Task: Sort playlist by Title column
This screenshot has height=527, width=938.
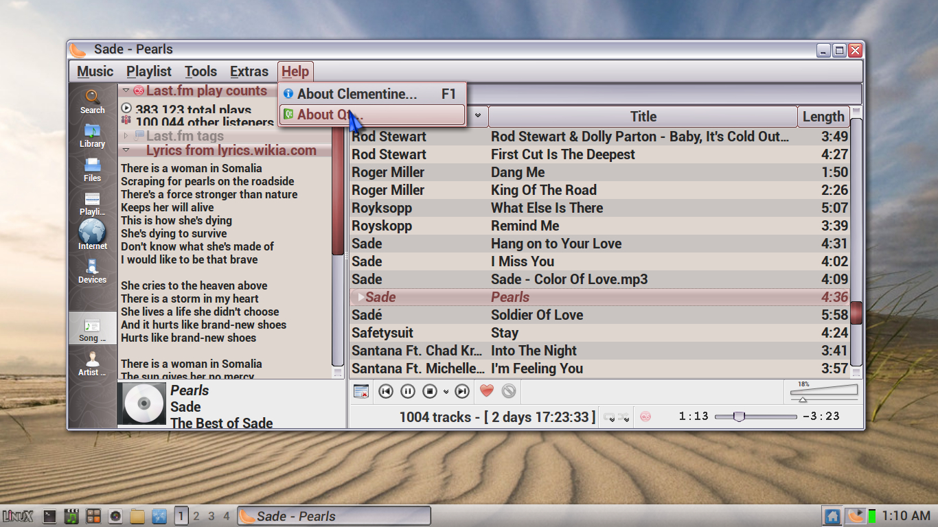Action: [643, 117]
